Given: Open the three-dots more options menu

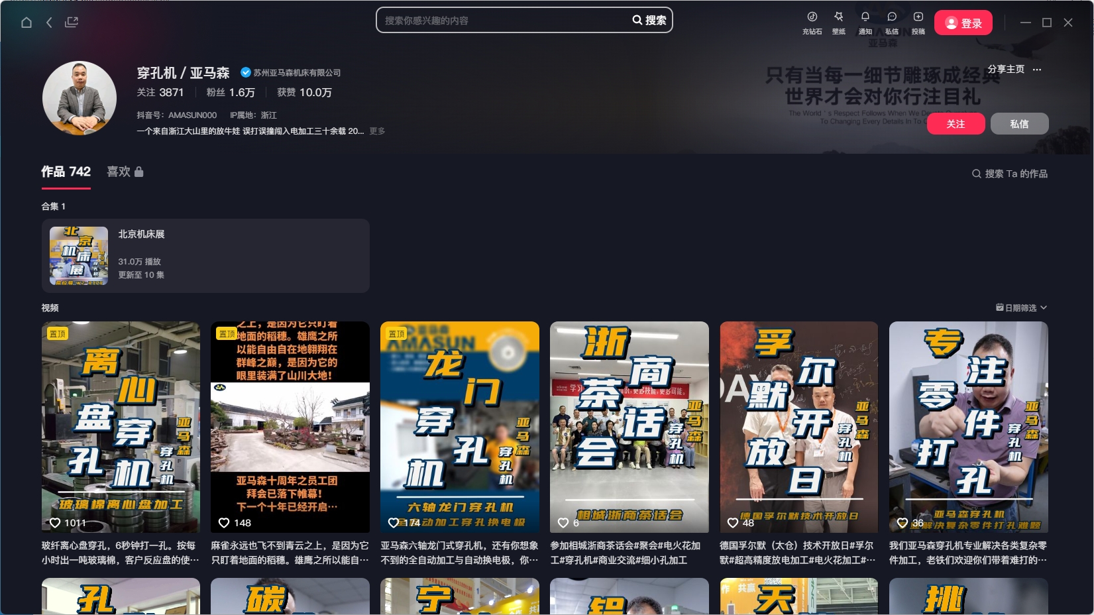Looking at the screenshot, I should coord(1037,70).
